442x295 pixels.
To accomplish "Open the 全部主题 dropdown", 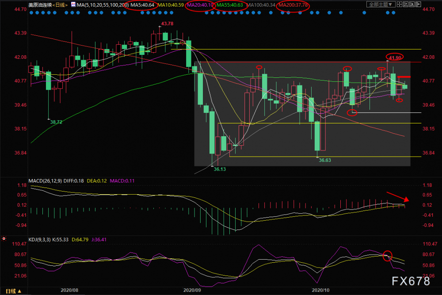I will pyautogui.click(x=381, y=4).
